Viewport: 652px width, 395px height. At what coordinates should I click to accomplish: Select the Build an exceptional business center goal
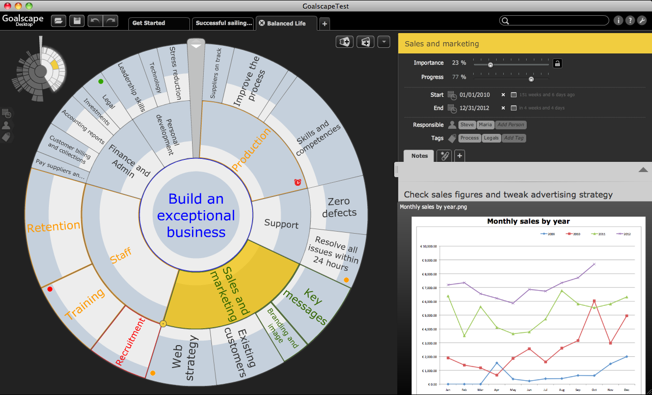point(196,215)
